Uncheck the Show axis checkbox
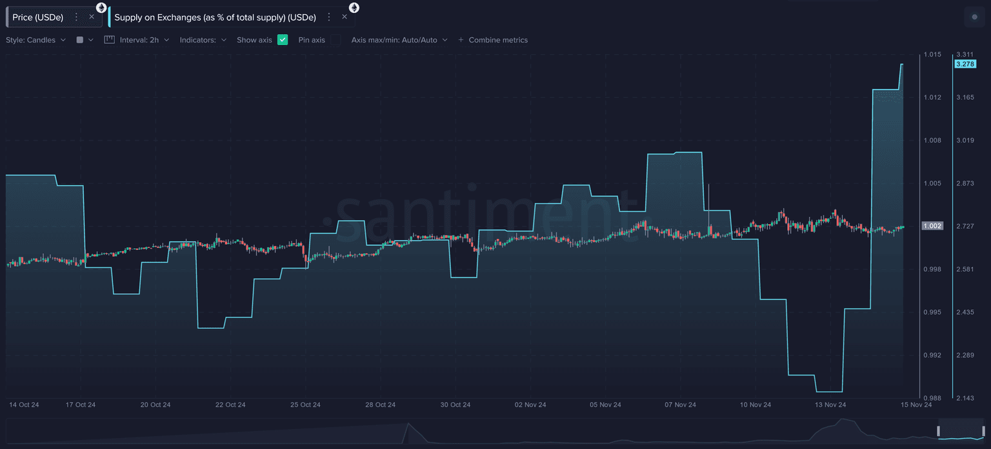Screen dimensions: 991x449 pos(283,40)
